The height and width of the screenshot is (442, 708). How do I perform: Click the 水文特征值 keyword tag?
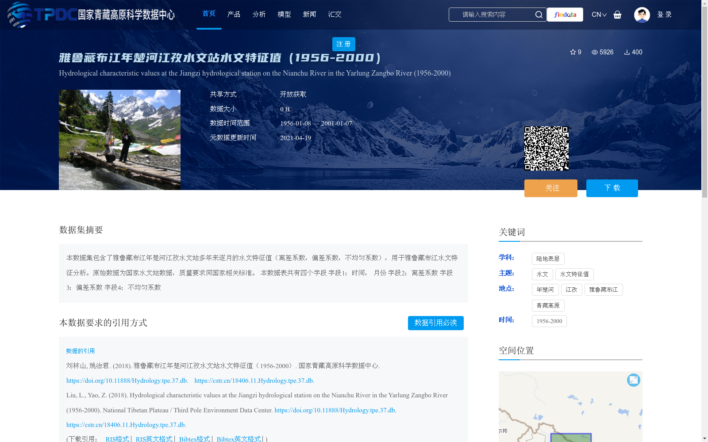point(574,274)
